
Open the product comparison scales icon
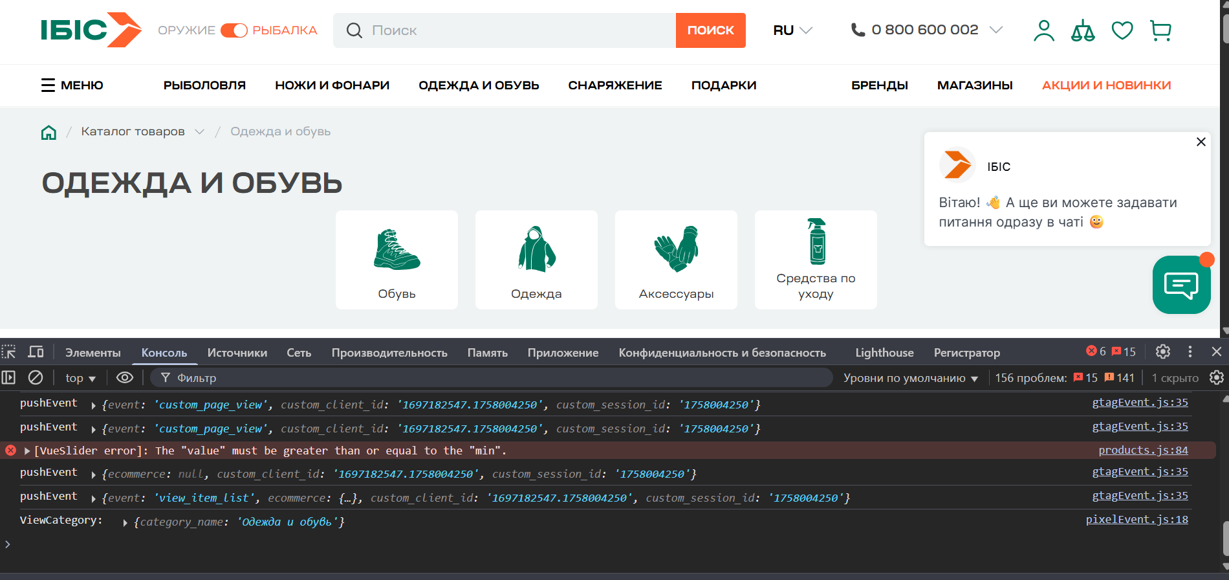tap(1083, 30)
